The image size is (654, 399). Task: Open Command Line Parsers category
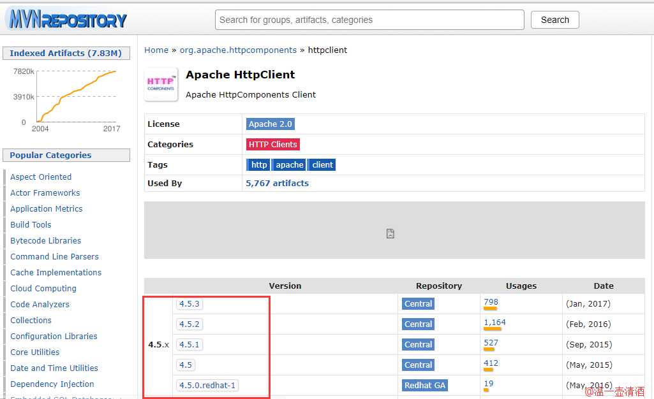tap(55, 257)
